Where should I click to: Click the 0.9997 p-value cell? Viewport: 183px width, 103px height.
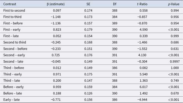175,61
